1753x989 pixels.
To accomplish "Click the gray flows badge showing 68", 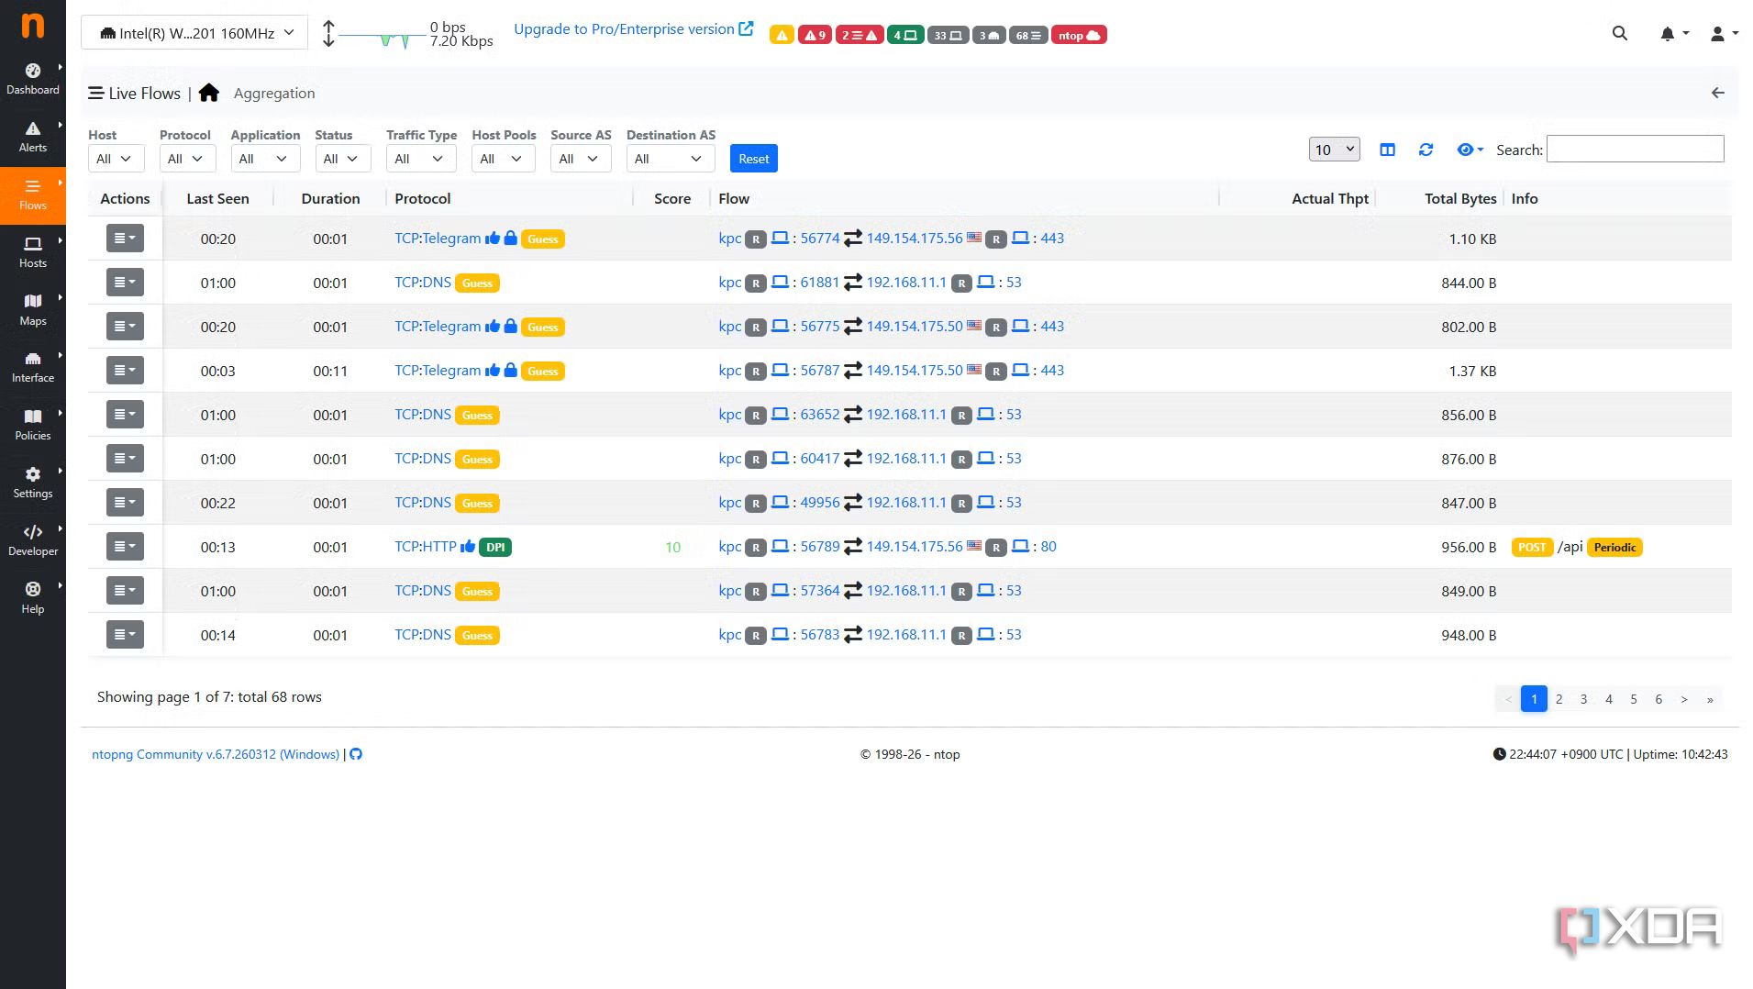I will click(x=1028, y=35).
